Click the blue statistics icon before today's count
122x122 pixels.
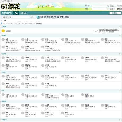tap(1, 23)
